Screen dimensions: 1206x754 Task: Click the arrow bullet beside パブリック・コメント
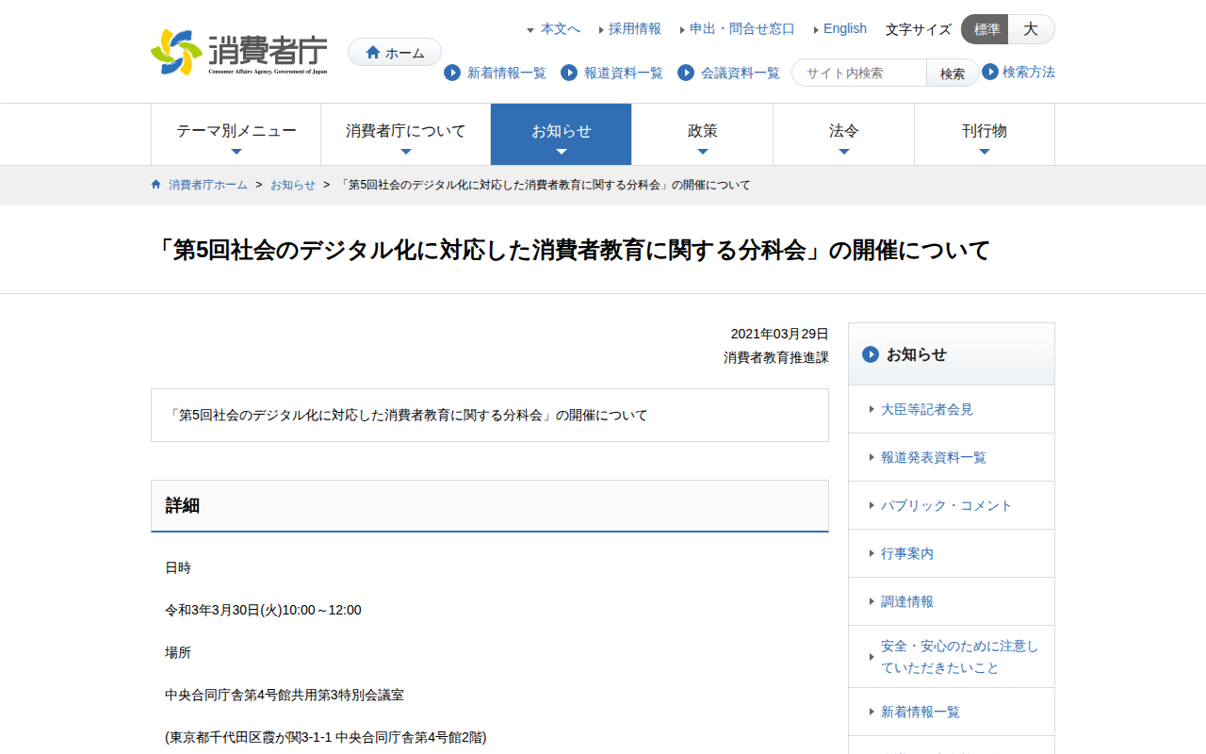coord(872,506)
